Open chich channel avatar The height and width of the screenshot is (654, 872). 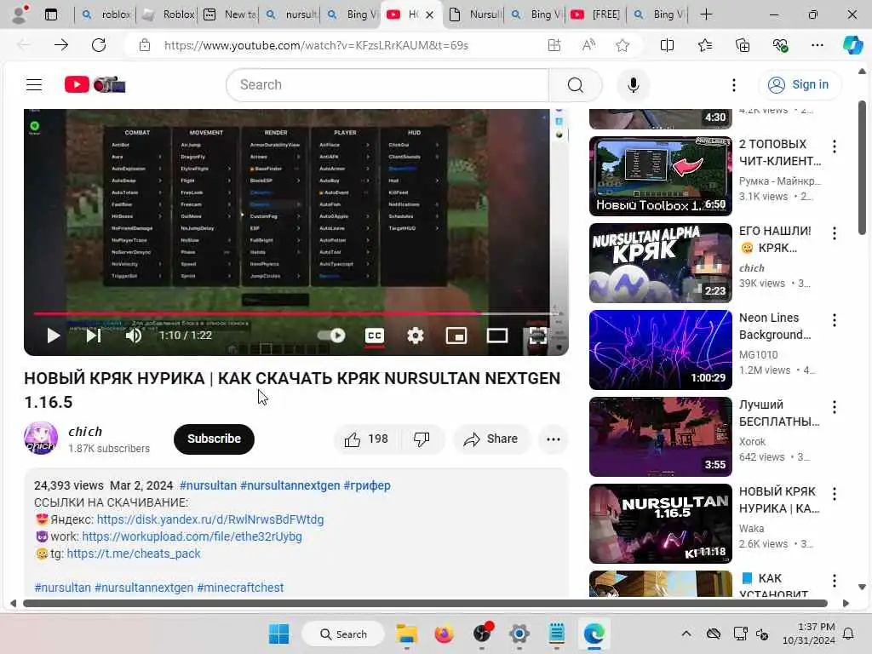click(41, 439)
